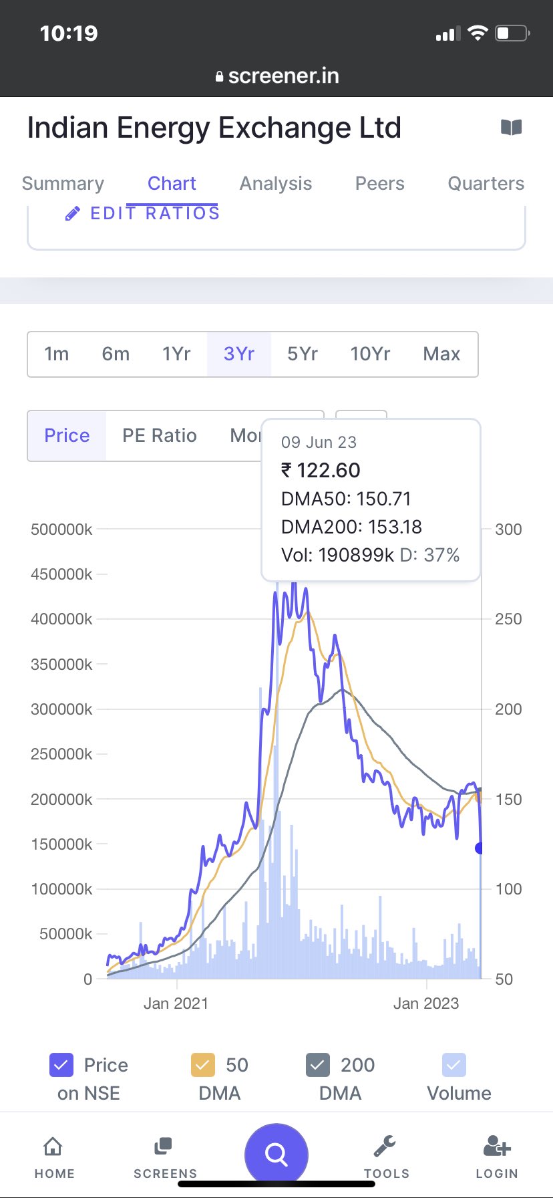Uncheck the 200 DMA checkbox
This screenshot has width=553, height=1198.
click(318, 1065)
